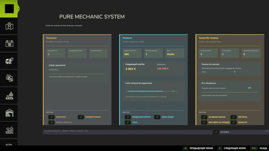Image resolution: width=269 pixels, height=151 pixels.
Task: Click the next payment amount 3 064 €
Action: (x=130, y=69)
